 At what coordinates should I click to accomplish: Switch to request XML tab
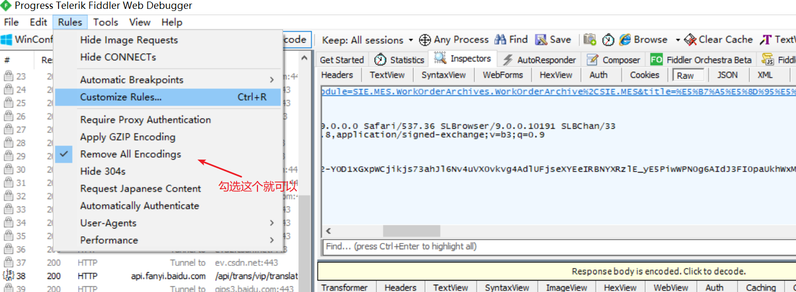(x=765, y=75)
